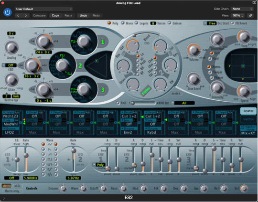Click the Sine Level knob
Viewport: 258px width, 202px height.
pyautogui.click(x=194, y=79)
